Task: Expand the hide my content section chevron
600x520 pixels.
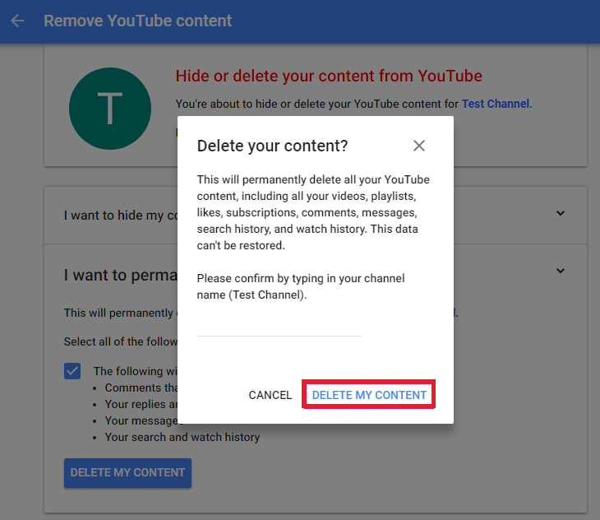Action: [561, 213]
